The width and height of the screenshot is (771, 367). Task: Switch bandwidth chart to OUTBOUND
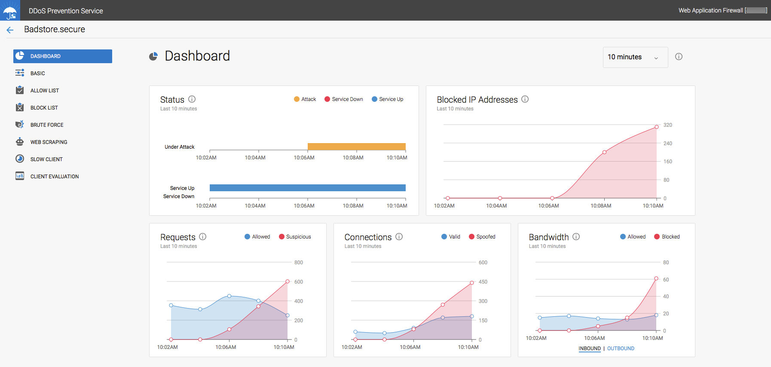[x=621, y=349]
